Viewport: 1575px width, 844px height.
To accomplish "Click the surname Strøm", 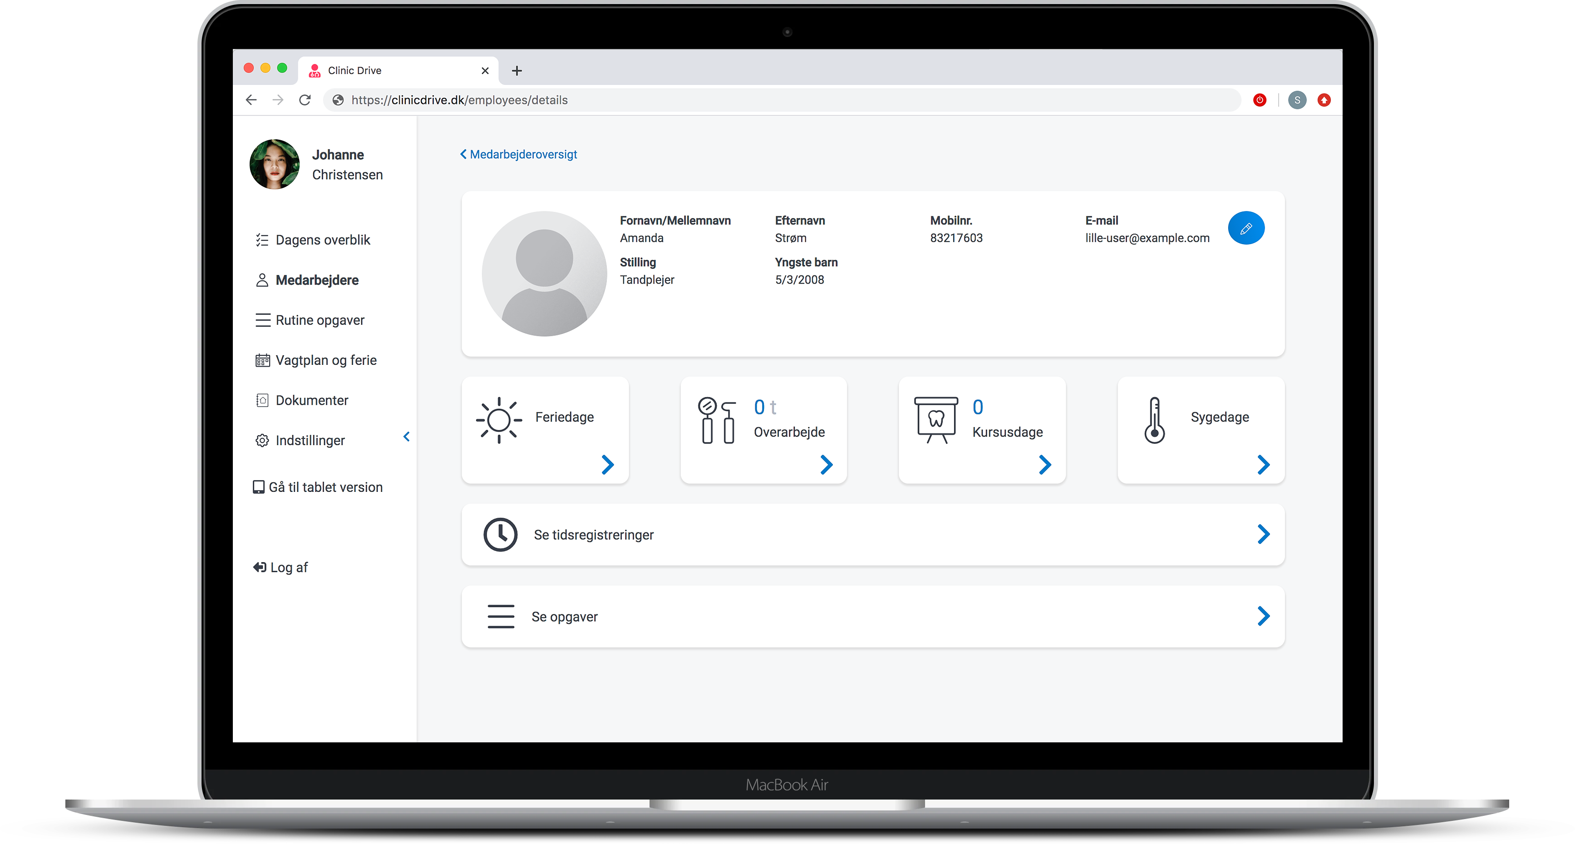I will tap(791, 238).
